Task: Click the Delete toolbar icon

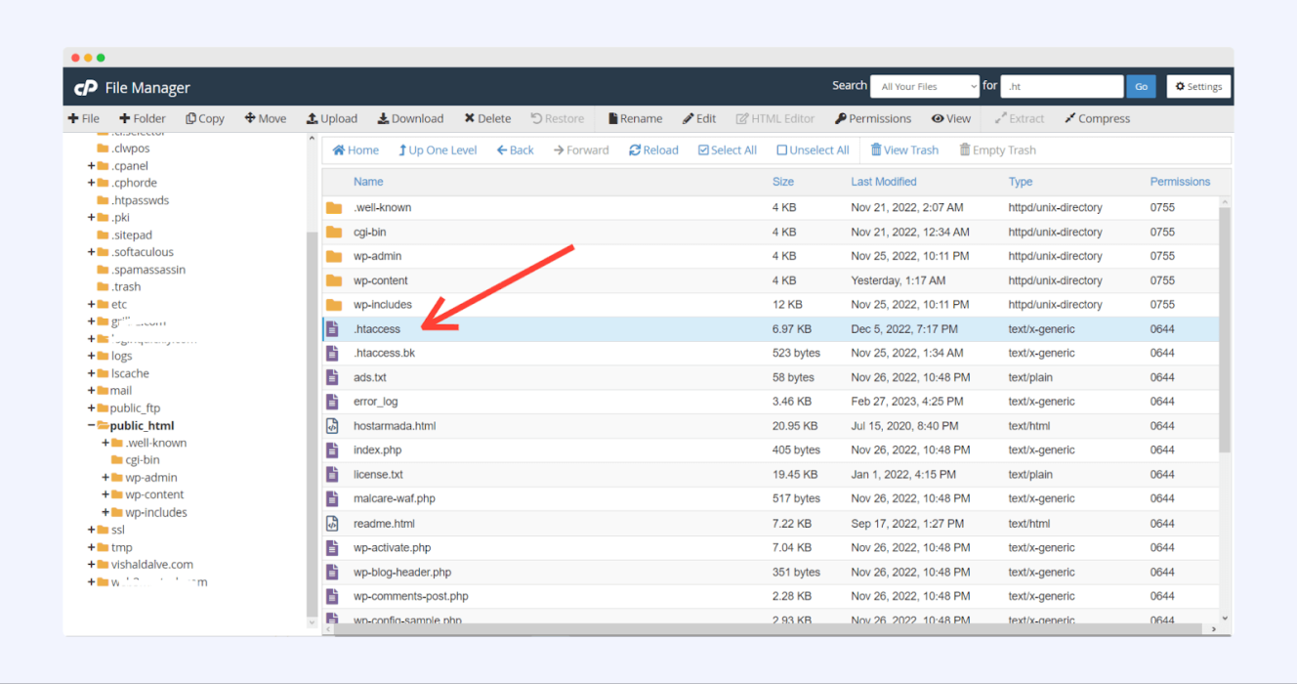Action: click(470, 119)
